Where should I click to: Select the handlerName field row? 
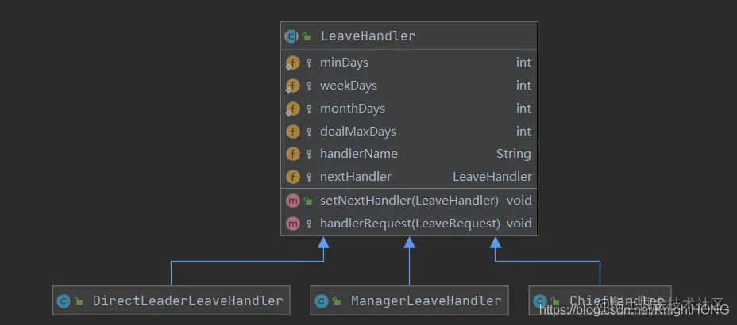tap(409, 154)
